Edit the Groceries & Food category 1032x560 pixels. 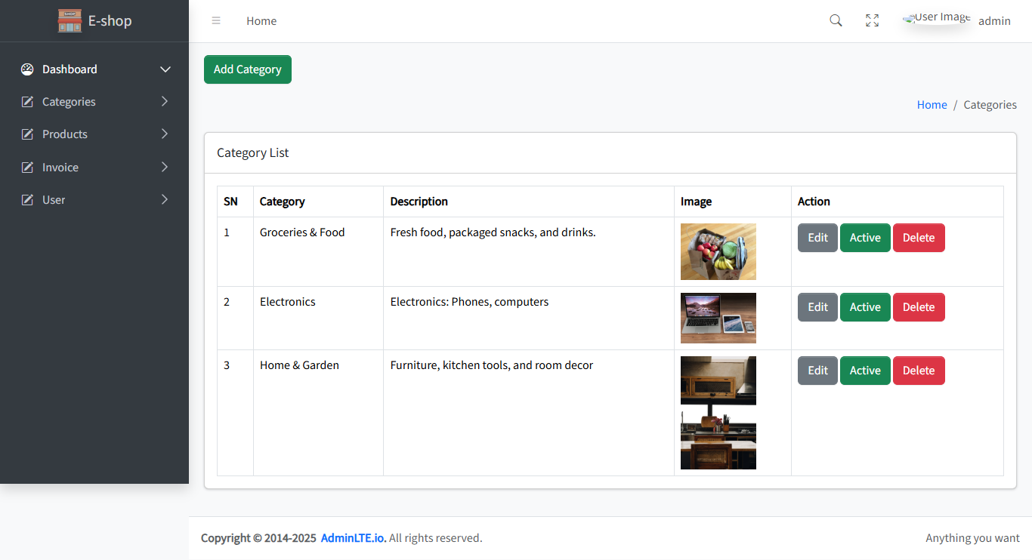[x=817, y=238]
